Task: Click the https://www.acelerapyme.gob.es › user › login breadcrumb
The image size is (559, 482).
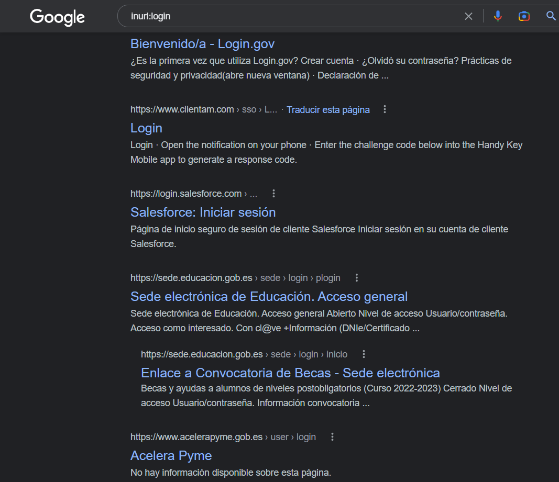Action: point(223,437)
